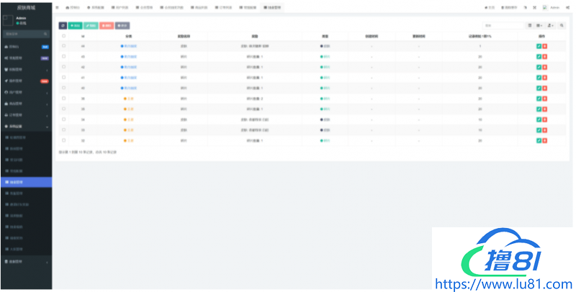The image size is (576, 292).
Task: Open the export dropdown in the table toolbar
Action: point(550,25)
